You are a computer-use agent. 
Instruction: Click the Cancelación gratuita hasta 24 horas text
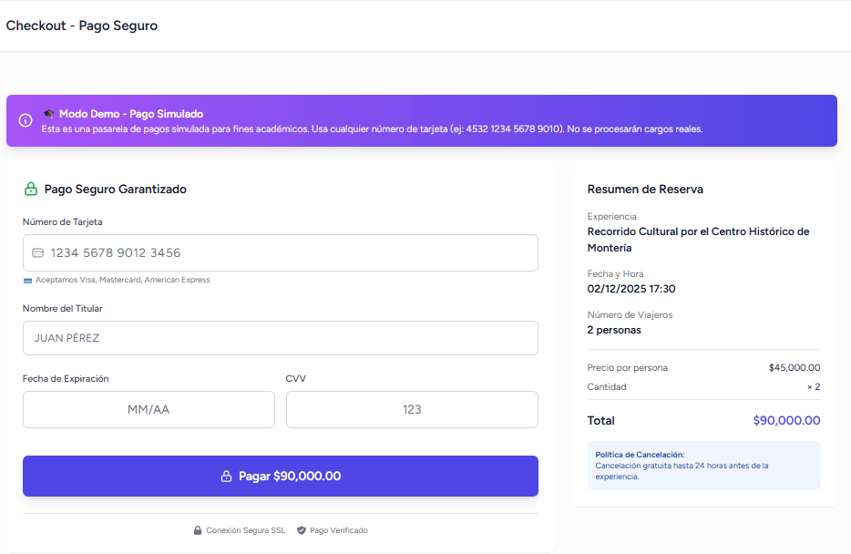point(682,471)
